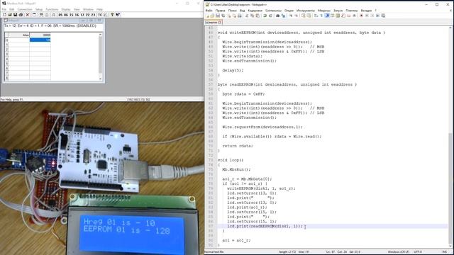Screen dimensions: 454x255
Task: Open the Плагины menu in Notepad++
Action: coord(352,11)
